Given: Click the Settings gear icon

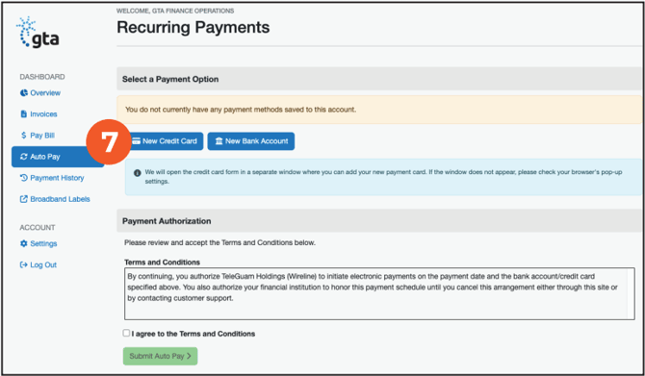Looking at the screenshot, I should pos(24,243).
